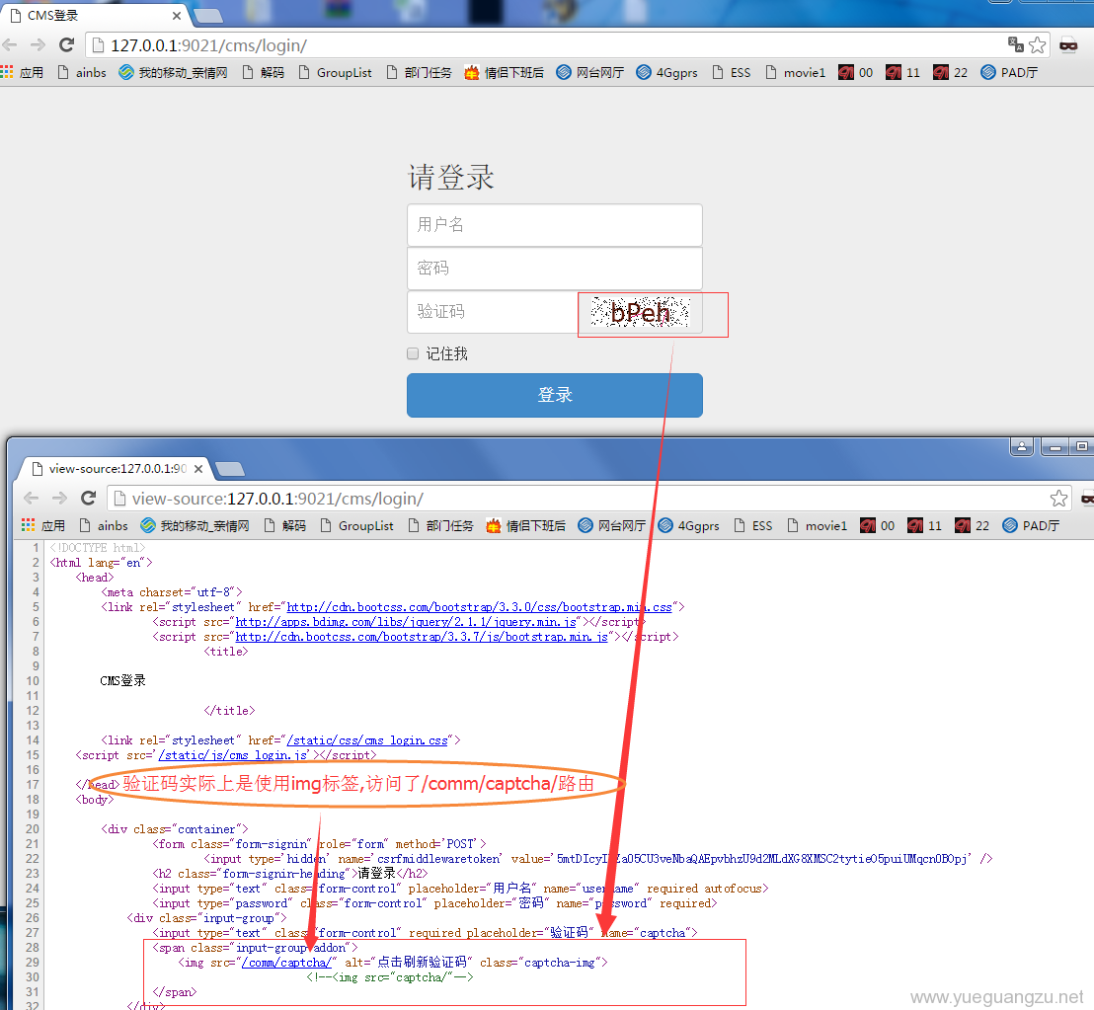Image resolution: width=1094 pixels, height=1010 pixels.
Task: Open GroupList bookmark in login window
Action: click(x=335, y=72)
